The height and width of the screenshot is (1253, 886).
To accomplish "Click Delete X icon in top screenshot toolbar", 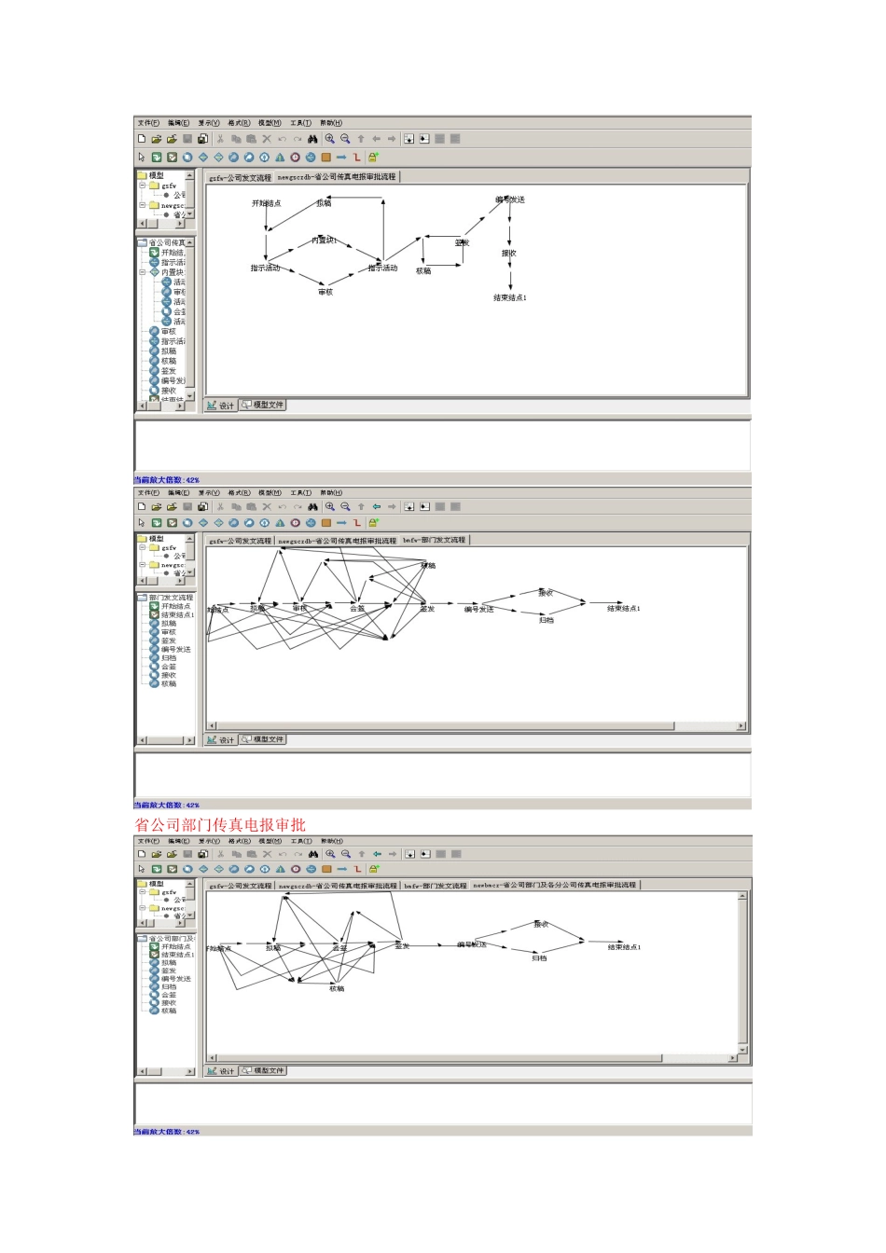I will point(267,139).
